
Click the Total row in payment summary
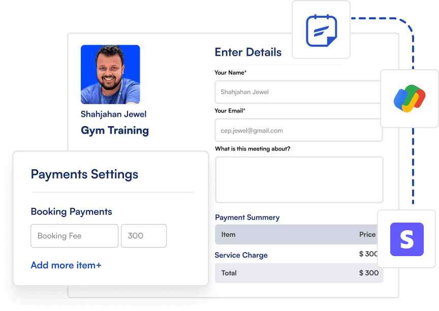tap(299, 273)
